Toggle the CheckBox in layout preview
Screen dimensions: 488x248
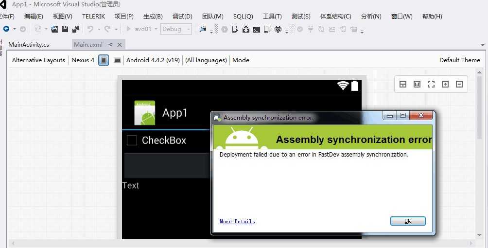(x=132, y=140)
